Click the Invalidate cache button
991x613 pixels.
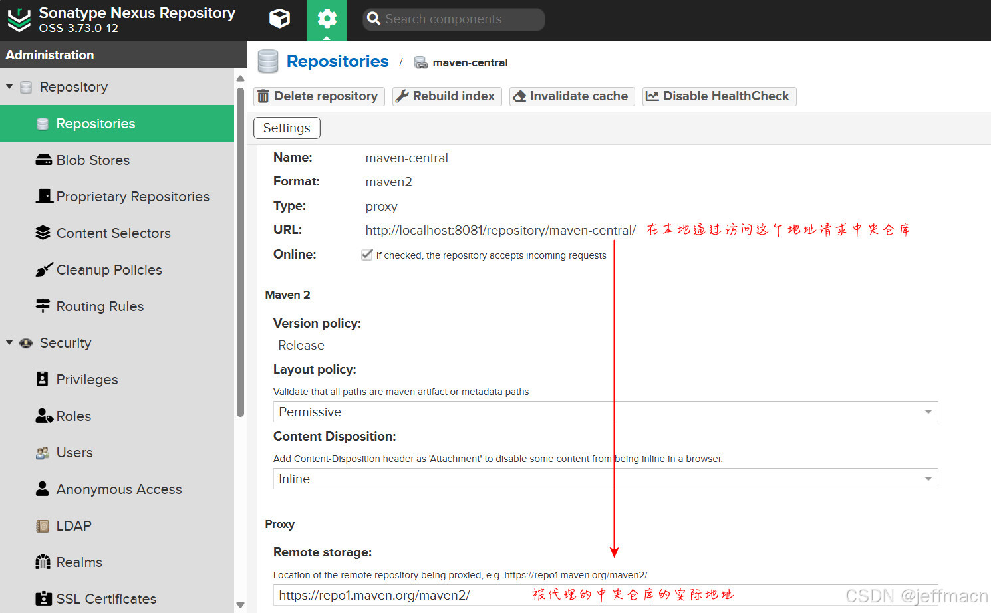tap(572, 96)
